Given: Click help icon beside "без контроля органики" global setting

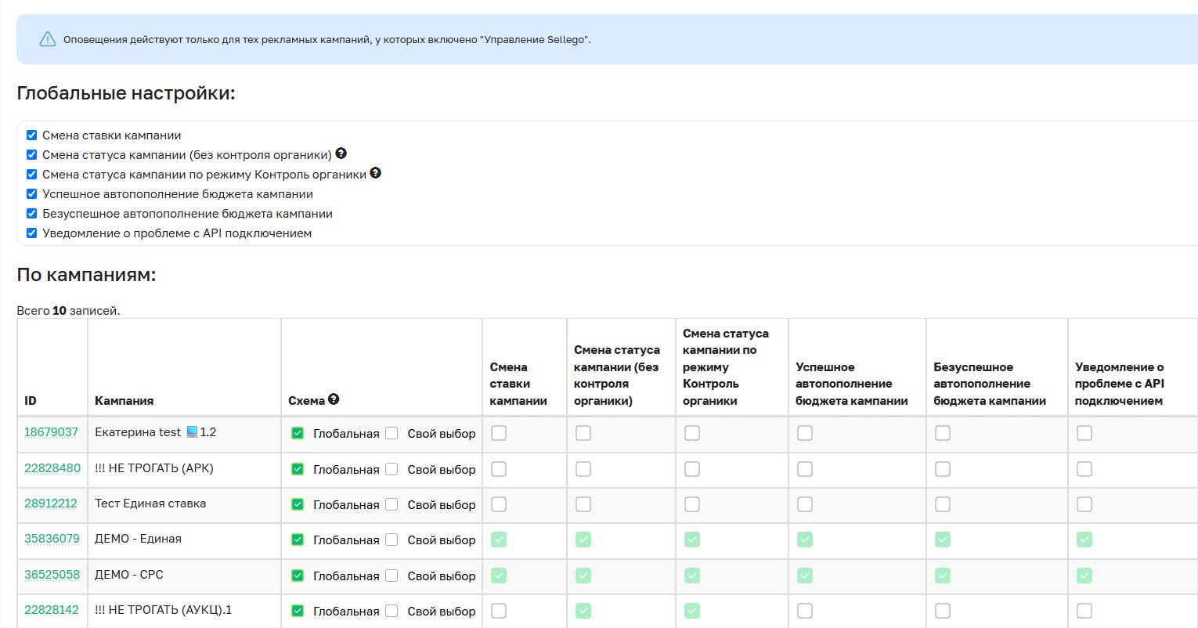Looking at the screenshot, I should 341,153.
